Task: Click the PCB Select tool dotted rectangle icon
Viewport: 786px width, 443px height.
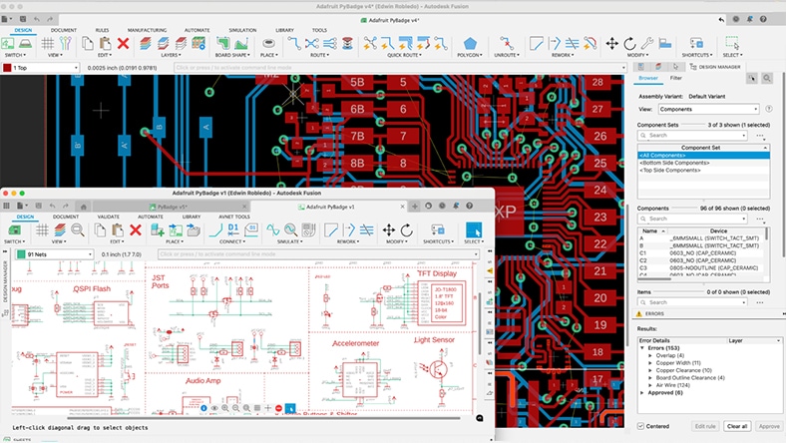Action: pyautogui.click(x=732, y=43)
